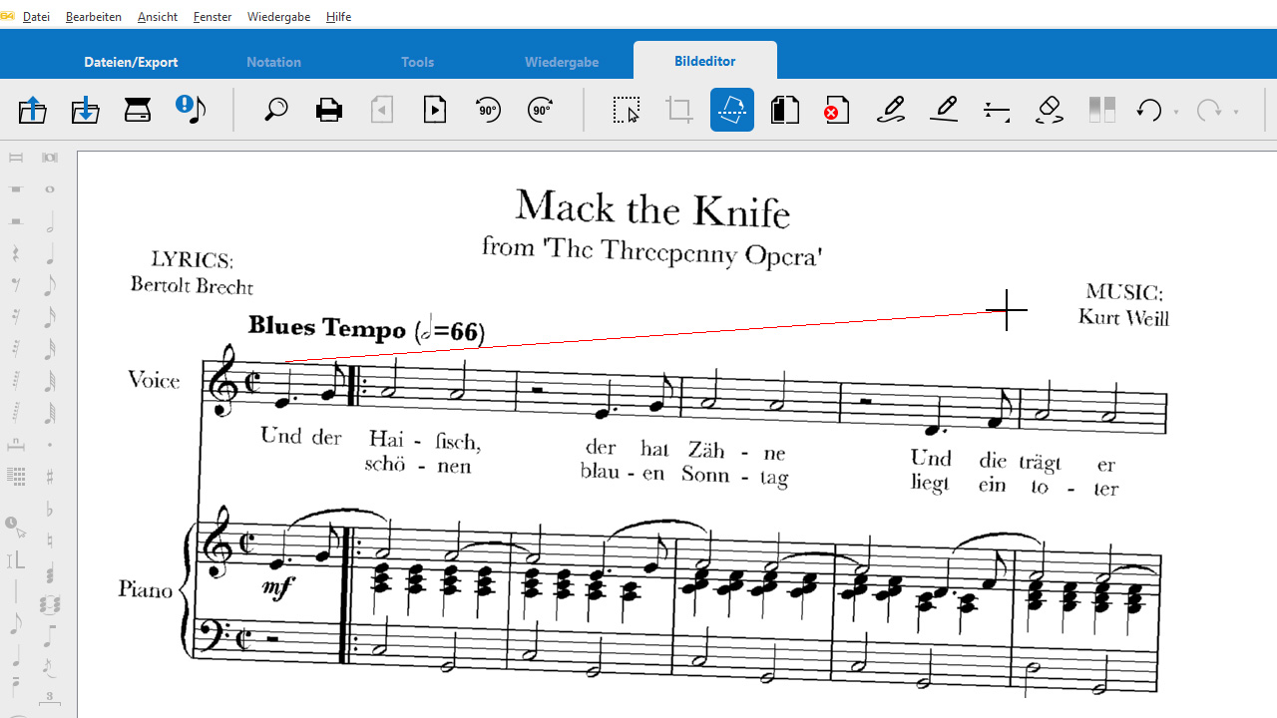The image size is (1277, 718).
Task: Switch to the Notation tab
Action: (x=273, y=62)
